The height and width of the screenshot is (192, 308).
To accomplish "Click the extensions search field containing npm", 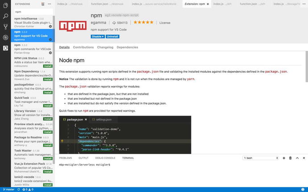I will tap(33, 12).
